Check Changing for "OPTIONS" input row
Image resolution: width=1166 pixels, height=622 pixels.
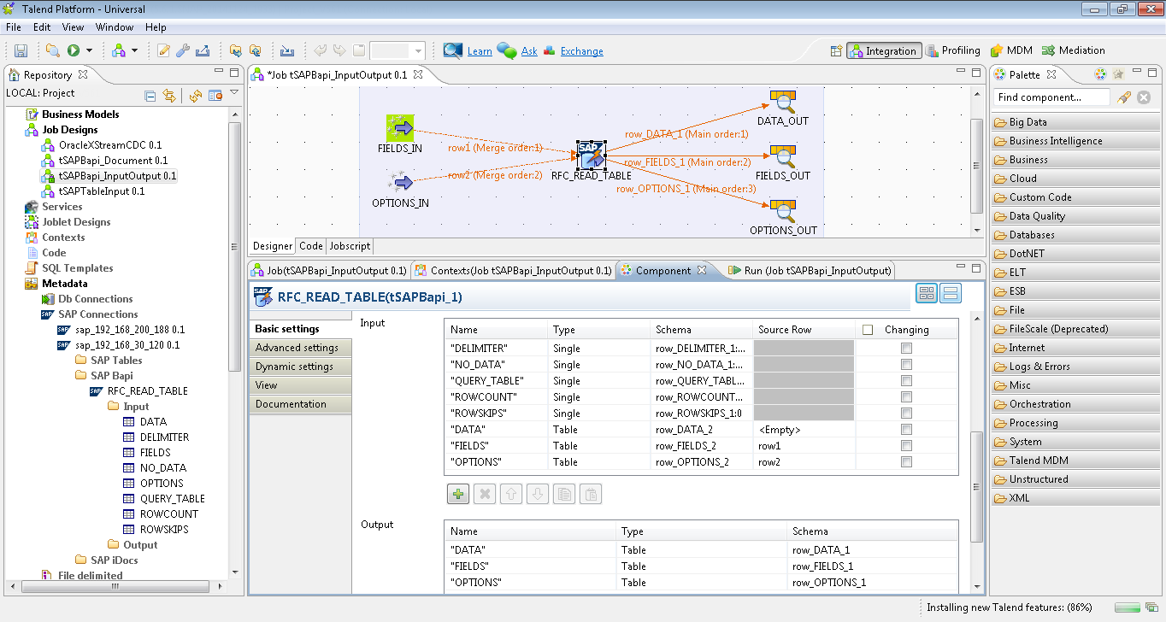coord(906,462)
